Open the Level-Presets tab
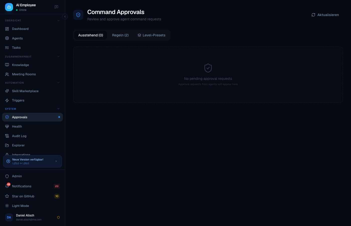This screenshot has width=351, height=226. tap(151, 35)
